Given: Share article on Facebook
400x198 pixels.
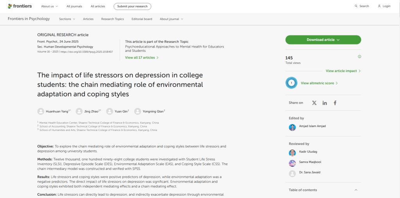Looking at the screenshot, I should [335, 103].
